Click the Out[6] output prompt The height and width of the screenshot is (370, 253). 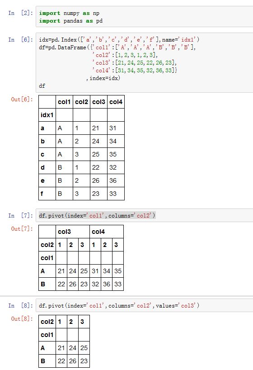click(22, 100)
